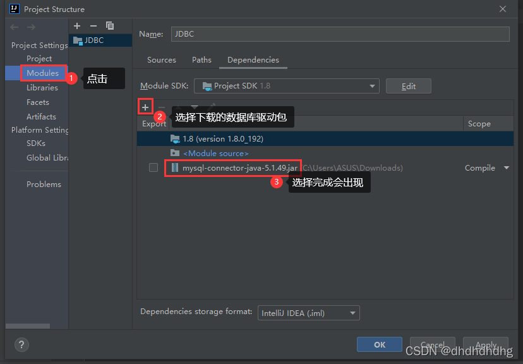Click the back navigation arrow
Image resolution: width=523 pixels, height=364 pixels.
[x=15, y=27]
